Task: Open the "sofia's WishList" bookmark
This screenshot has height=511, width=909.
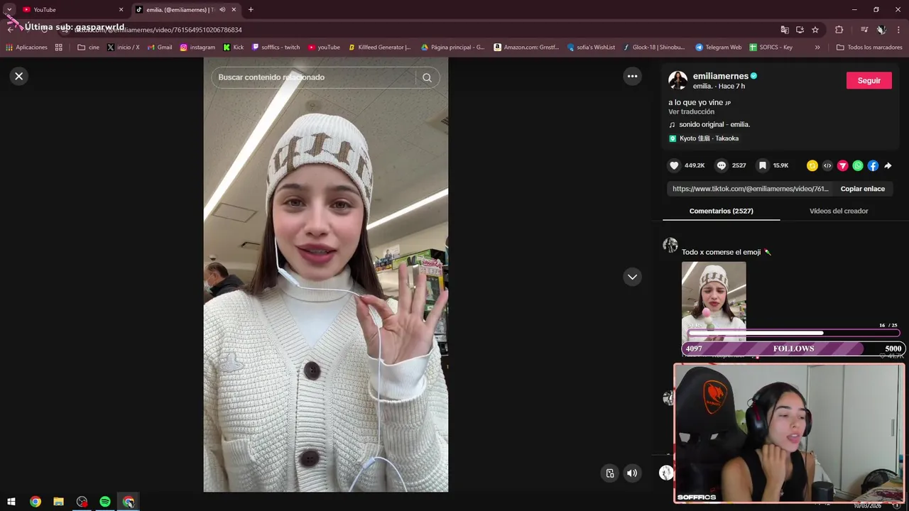Action: tap(591, 48)
